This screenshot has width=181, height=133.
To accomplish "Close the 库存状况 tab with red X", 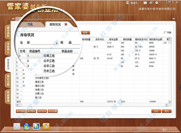I will point(66,24).
